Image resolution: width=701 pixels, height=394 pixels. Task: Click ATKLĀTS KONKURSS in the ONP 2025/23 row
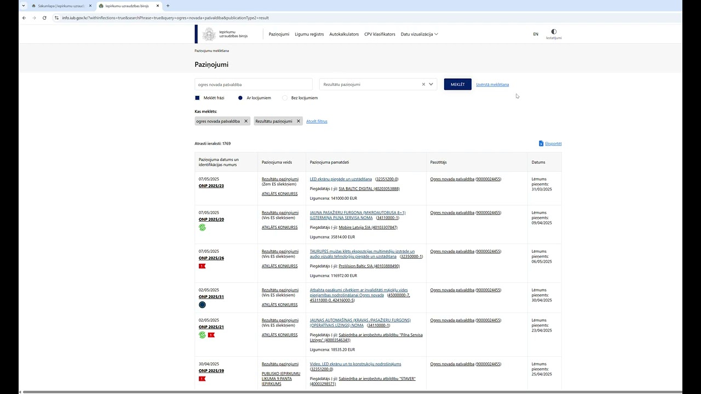click(x=280, y=194)
